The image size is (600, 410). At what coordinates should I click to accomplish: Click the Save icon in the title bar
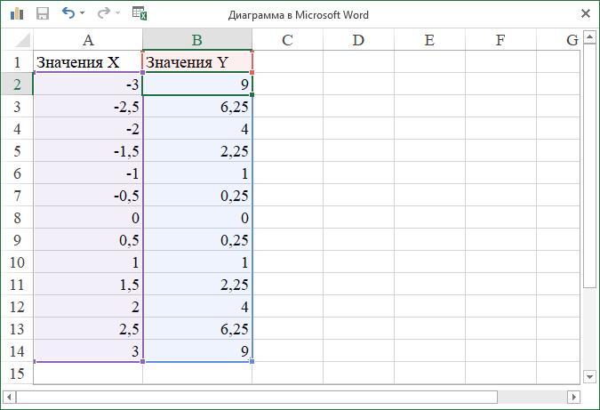click(42, 14)
